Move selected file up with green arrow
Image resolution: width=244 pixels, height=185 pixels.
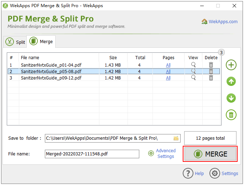(231, 81)
